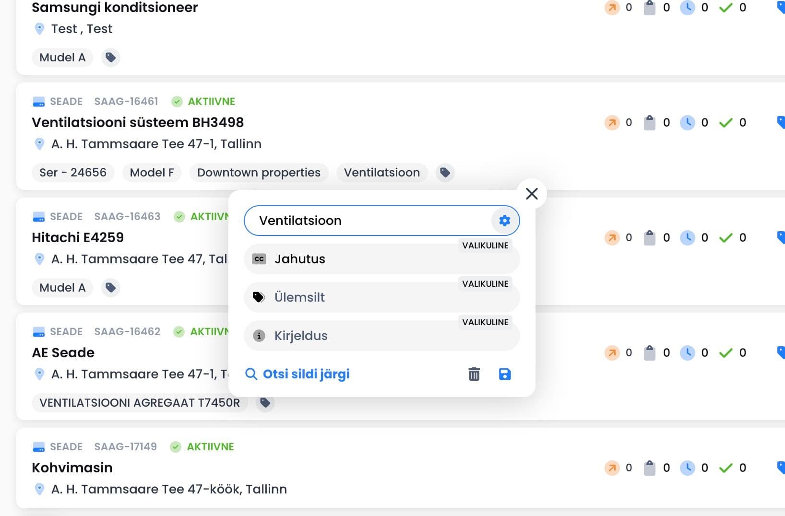Save the tag with the floppy disk icon
This screenshot has width=785, height=516.
coord(505,374)
